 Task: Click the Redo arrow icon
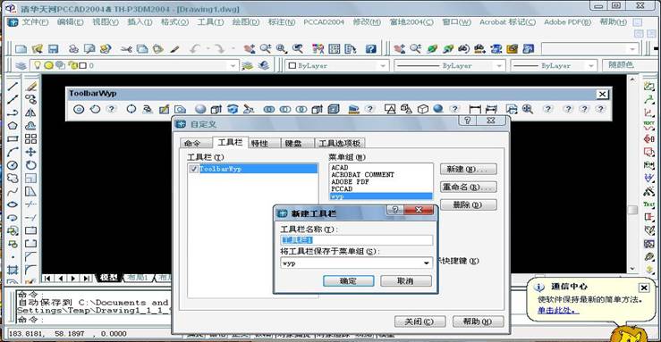tap(219, 49)
